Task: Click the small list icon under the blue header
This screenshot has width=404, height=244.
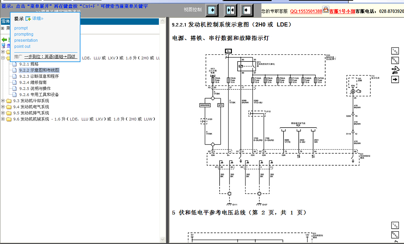Action: tap(3, 28)
